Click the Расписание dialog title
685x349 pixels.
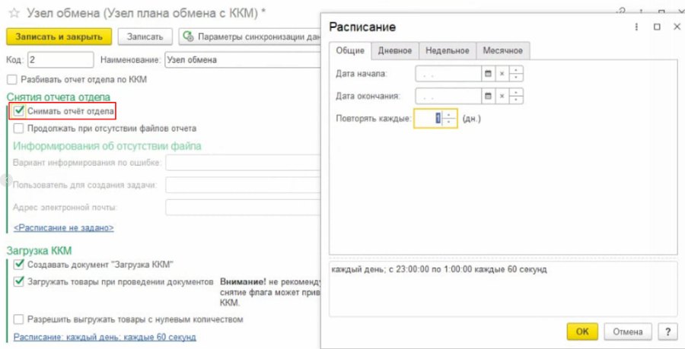(x=362, y=27)
